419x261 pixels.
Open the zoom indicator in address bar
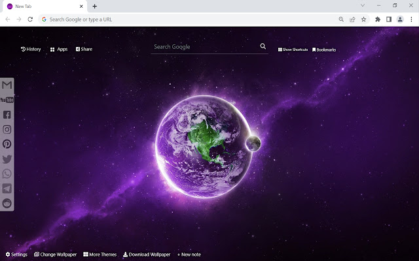(341, 19)
